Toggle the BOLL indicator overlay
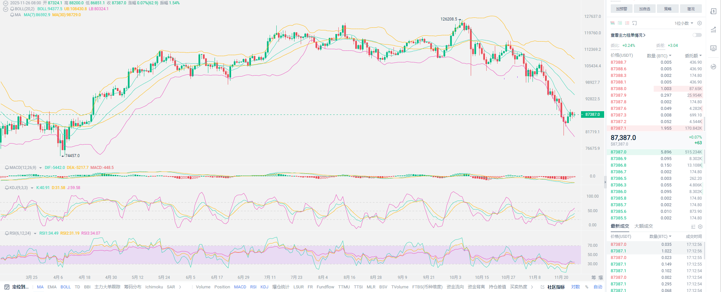The image size is (721, 292). point(65,287)
